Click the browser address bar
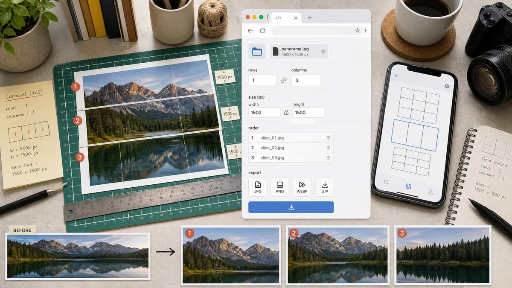 (317, 31)
